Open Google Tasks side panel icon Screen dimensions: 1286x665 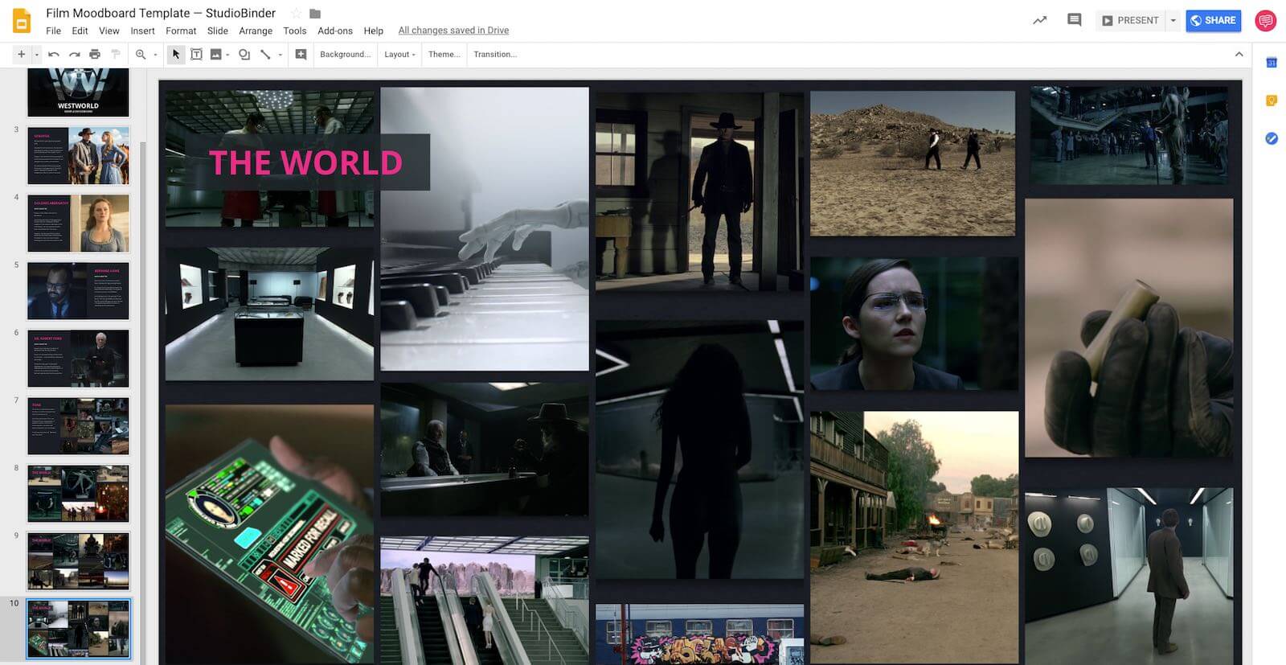pos(1272,138)
